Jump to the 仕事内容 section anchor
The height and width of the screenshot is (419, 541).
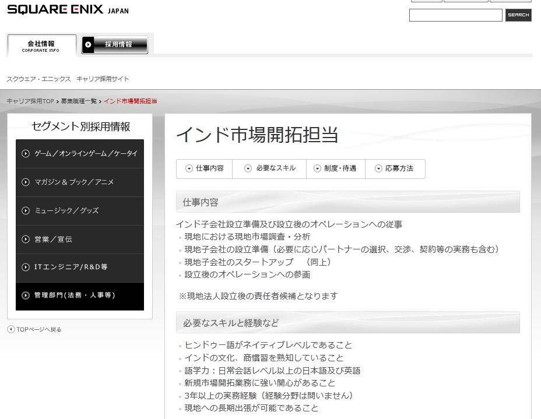pyautogui.click(x=204, y=168)
